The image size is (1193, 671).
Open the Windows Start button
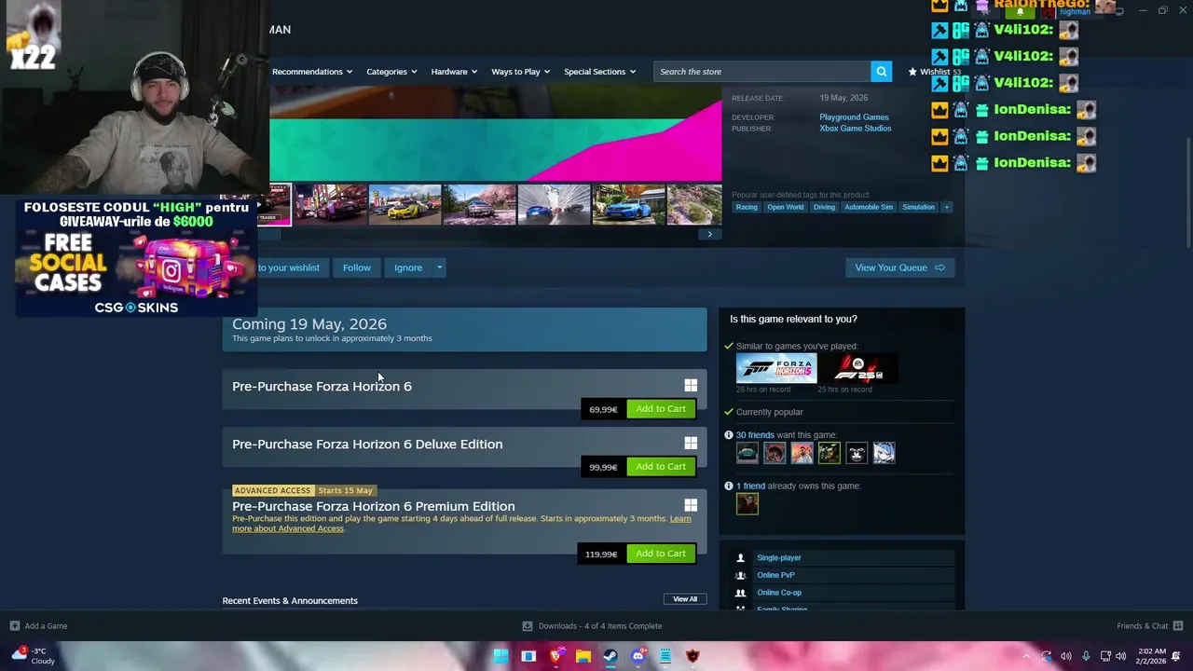click(x=501, y=656)
